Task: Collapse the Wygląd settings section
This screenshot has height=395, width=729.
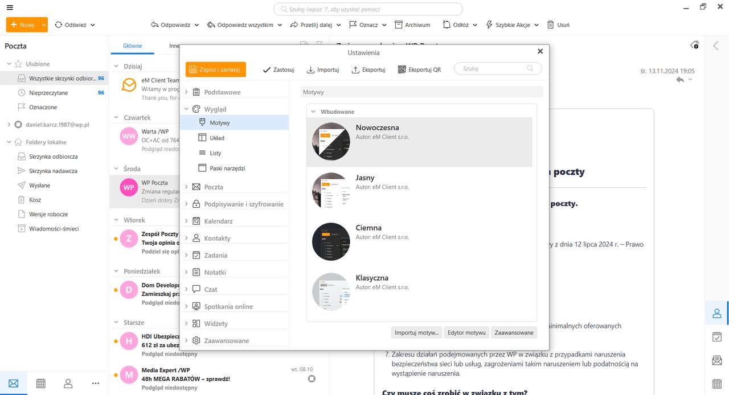Action: click(x=186, y=109)
